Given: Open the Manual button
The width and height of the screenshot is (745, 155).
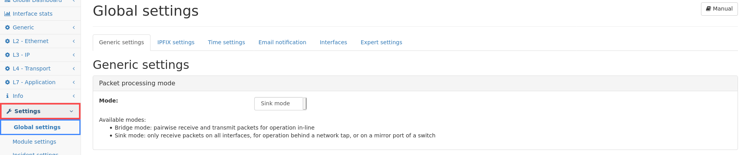Looking at the screenshot, I should 719,9.
